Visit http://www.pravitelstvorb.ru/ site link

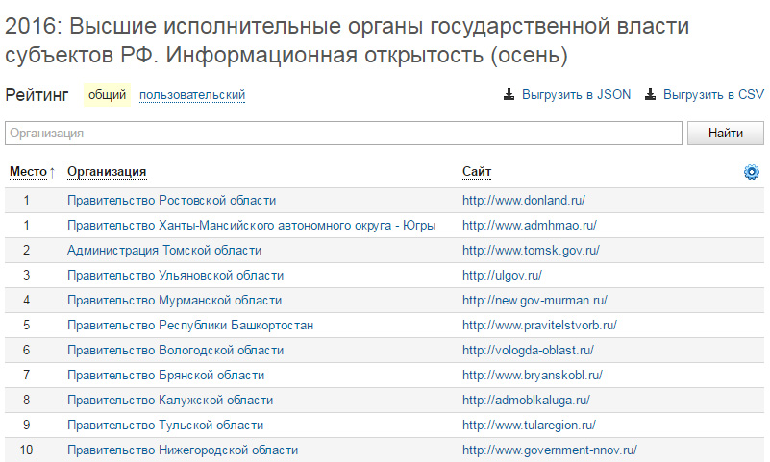539,326
